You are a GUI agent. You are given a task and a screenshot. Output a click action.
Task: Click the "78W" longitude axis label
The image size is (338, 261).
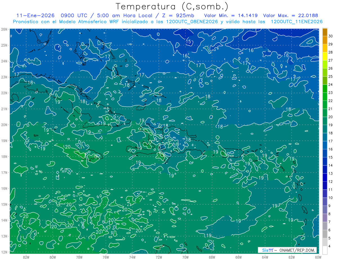(x=79, y=257)
